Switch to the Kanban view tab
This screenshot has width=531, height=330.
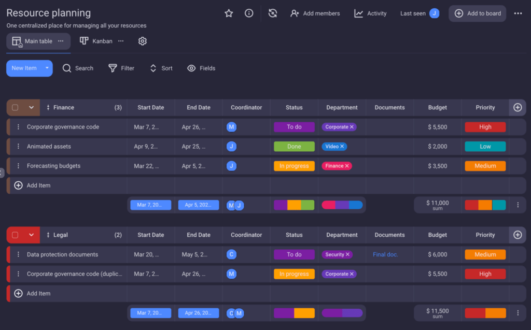click(95, 41)
